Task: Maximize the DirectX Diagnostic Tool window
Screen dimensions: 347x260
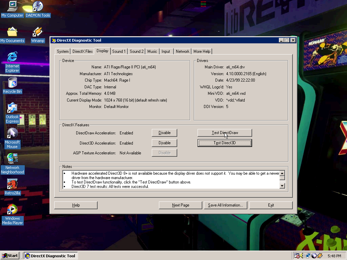Action: click(287, 40)
